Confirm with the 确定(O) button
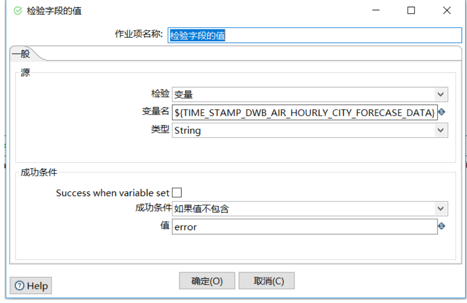The width and height of the screenshot is (467, 303). (x=207, y=281)
